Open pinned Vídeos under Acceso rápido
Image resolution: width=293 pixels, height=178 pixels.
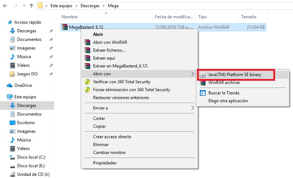[23, 65]
